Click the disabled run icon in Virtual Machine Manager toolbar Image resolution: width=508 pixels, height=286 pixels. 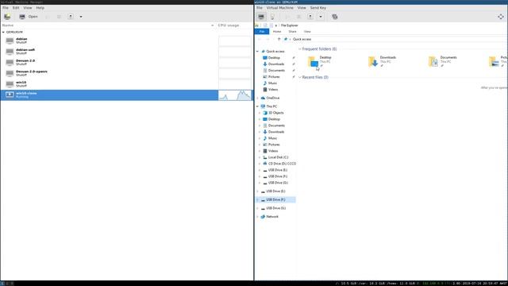[48, 17]
